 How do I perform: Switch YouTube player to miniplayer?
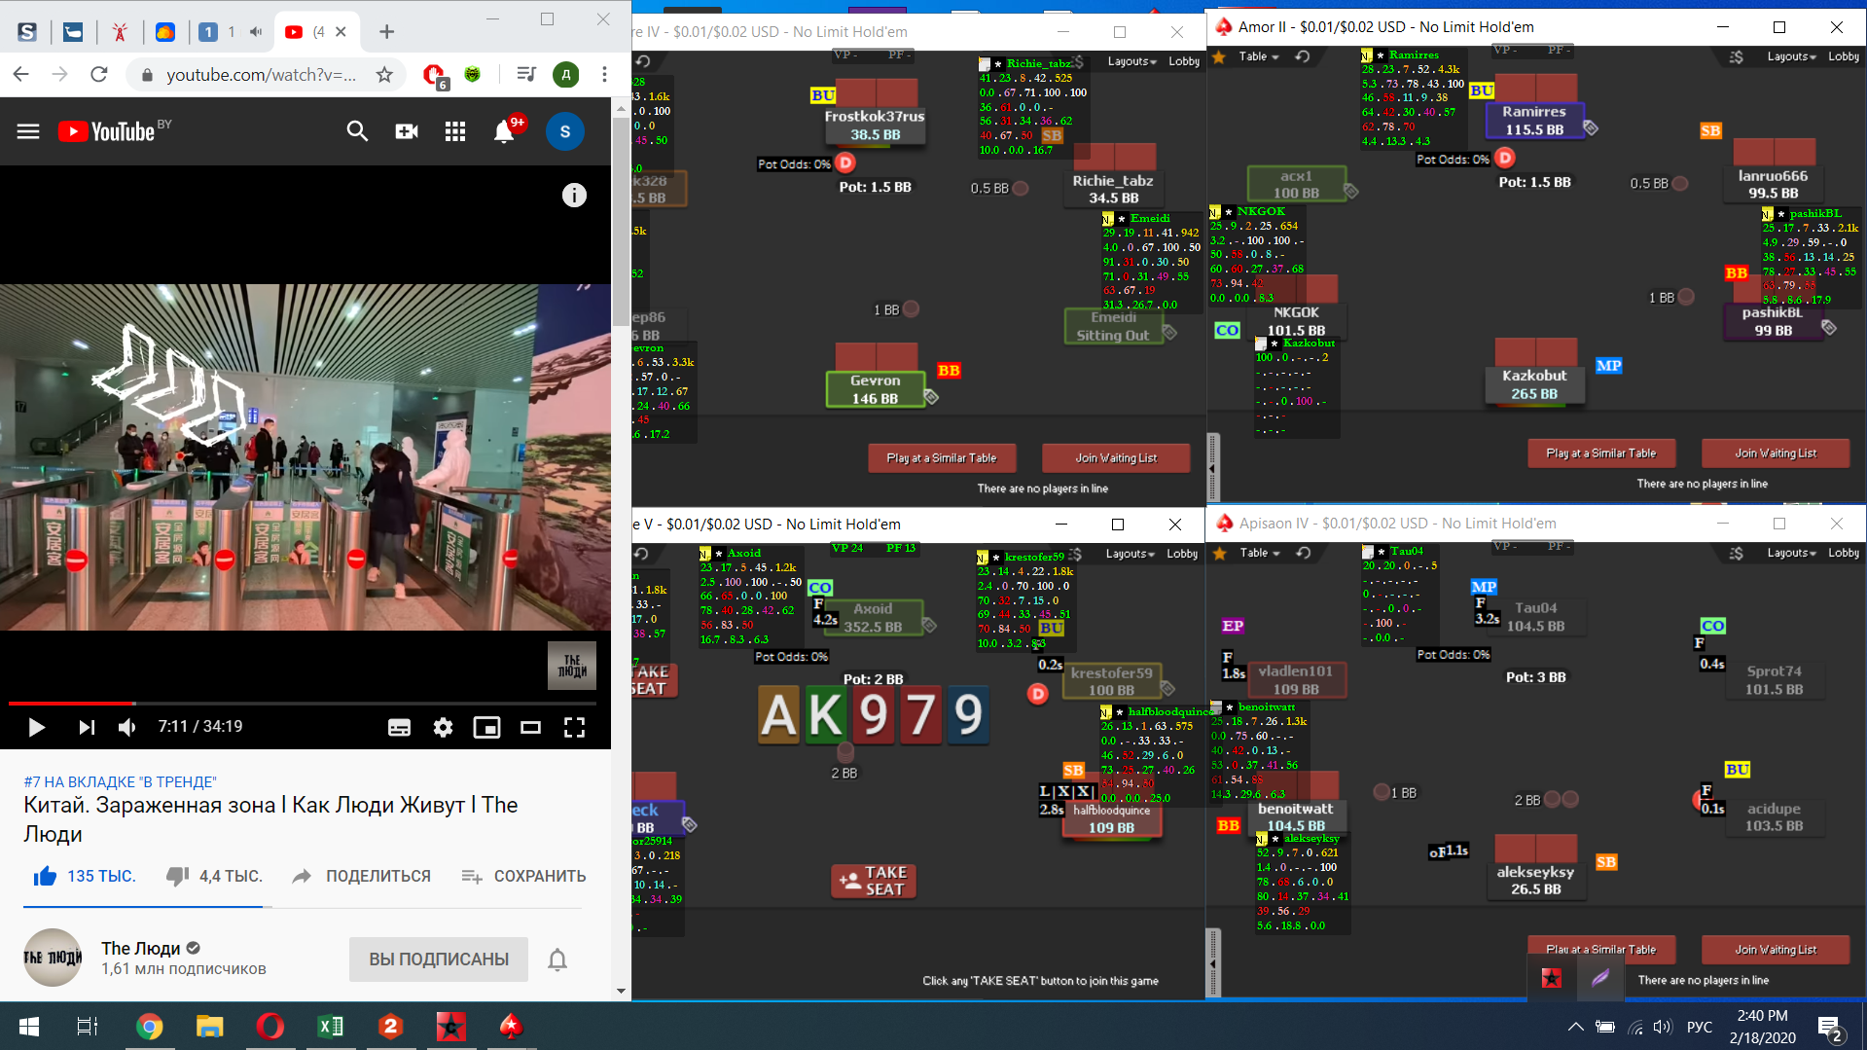coord(486,727)
